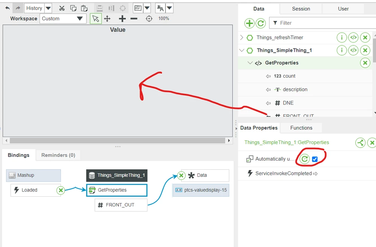Open services code for Things_refreshTimer
Screen dimensions: 376x247
[353, 38]
